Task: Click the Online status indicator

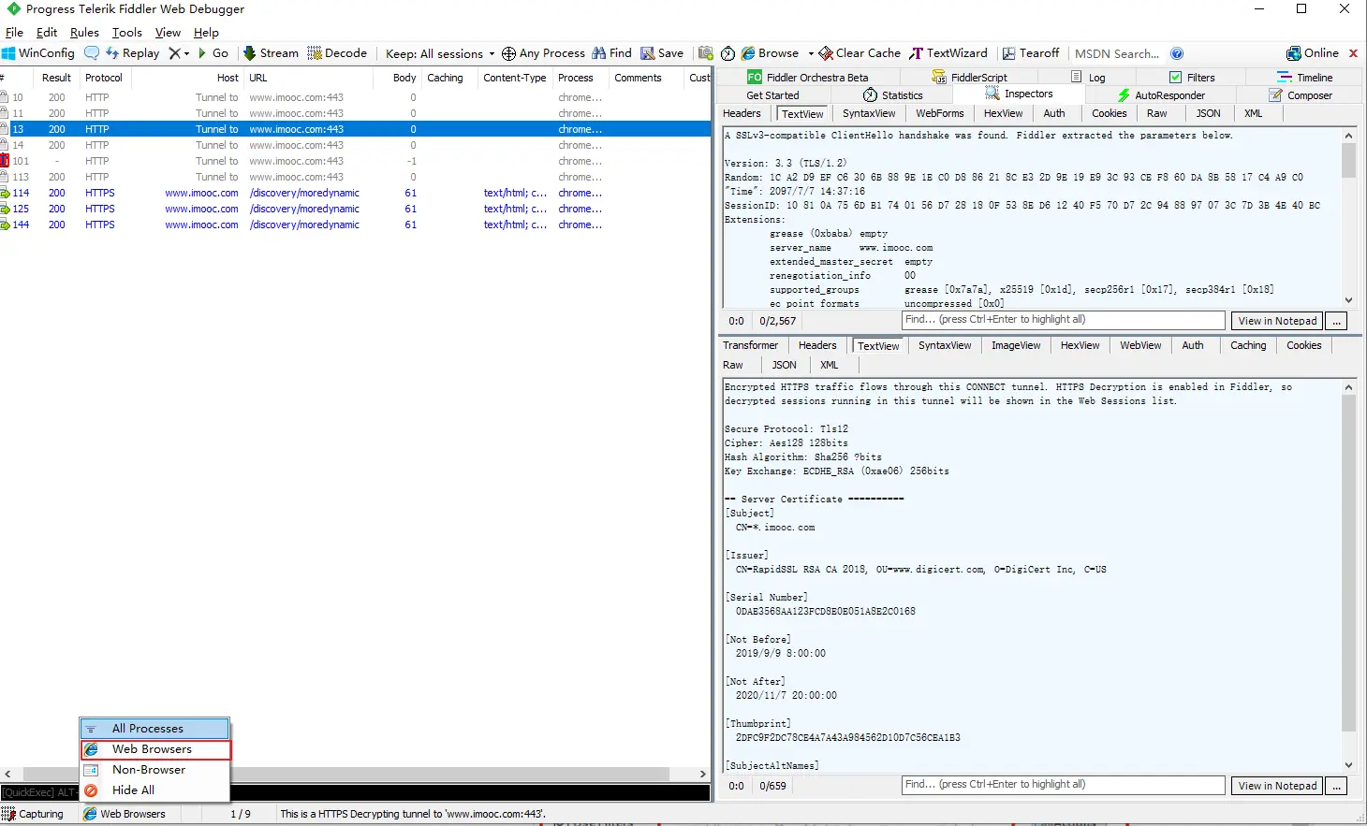Action: tap(1313, 53)
